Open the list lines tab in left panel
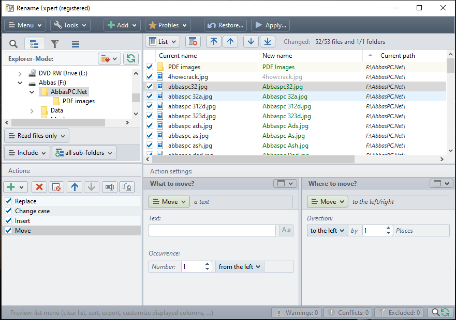The image size is (456, 320). [76, 44]
